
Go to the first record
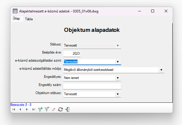[x=14, y=109]
